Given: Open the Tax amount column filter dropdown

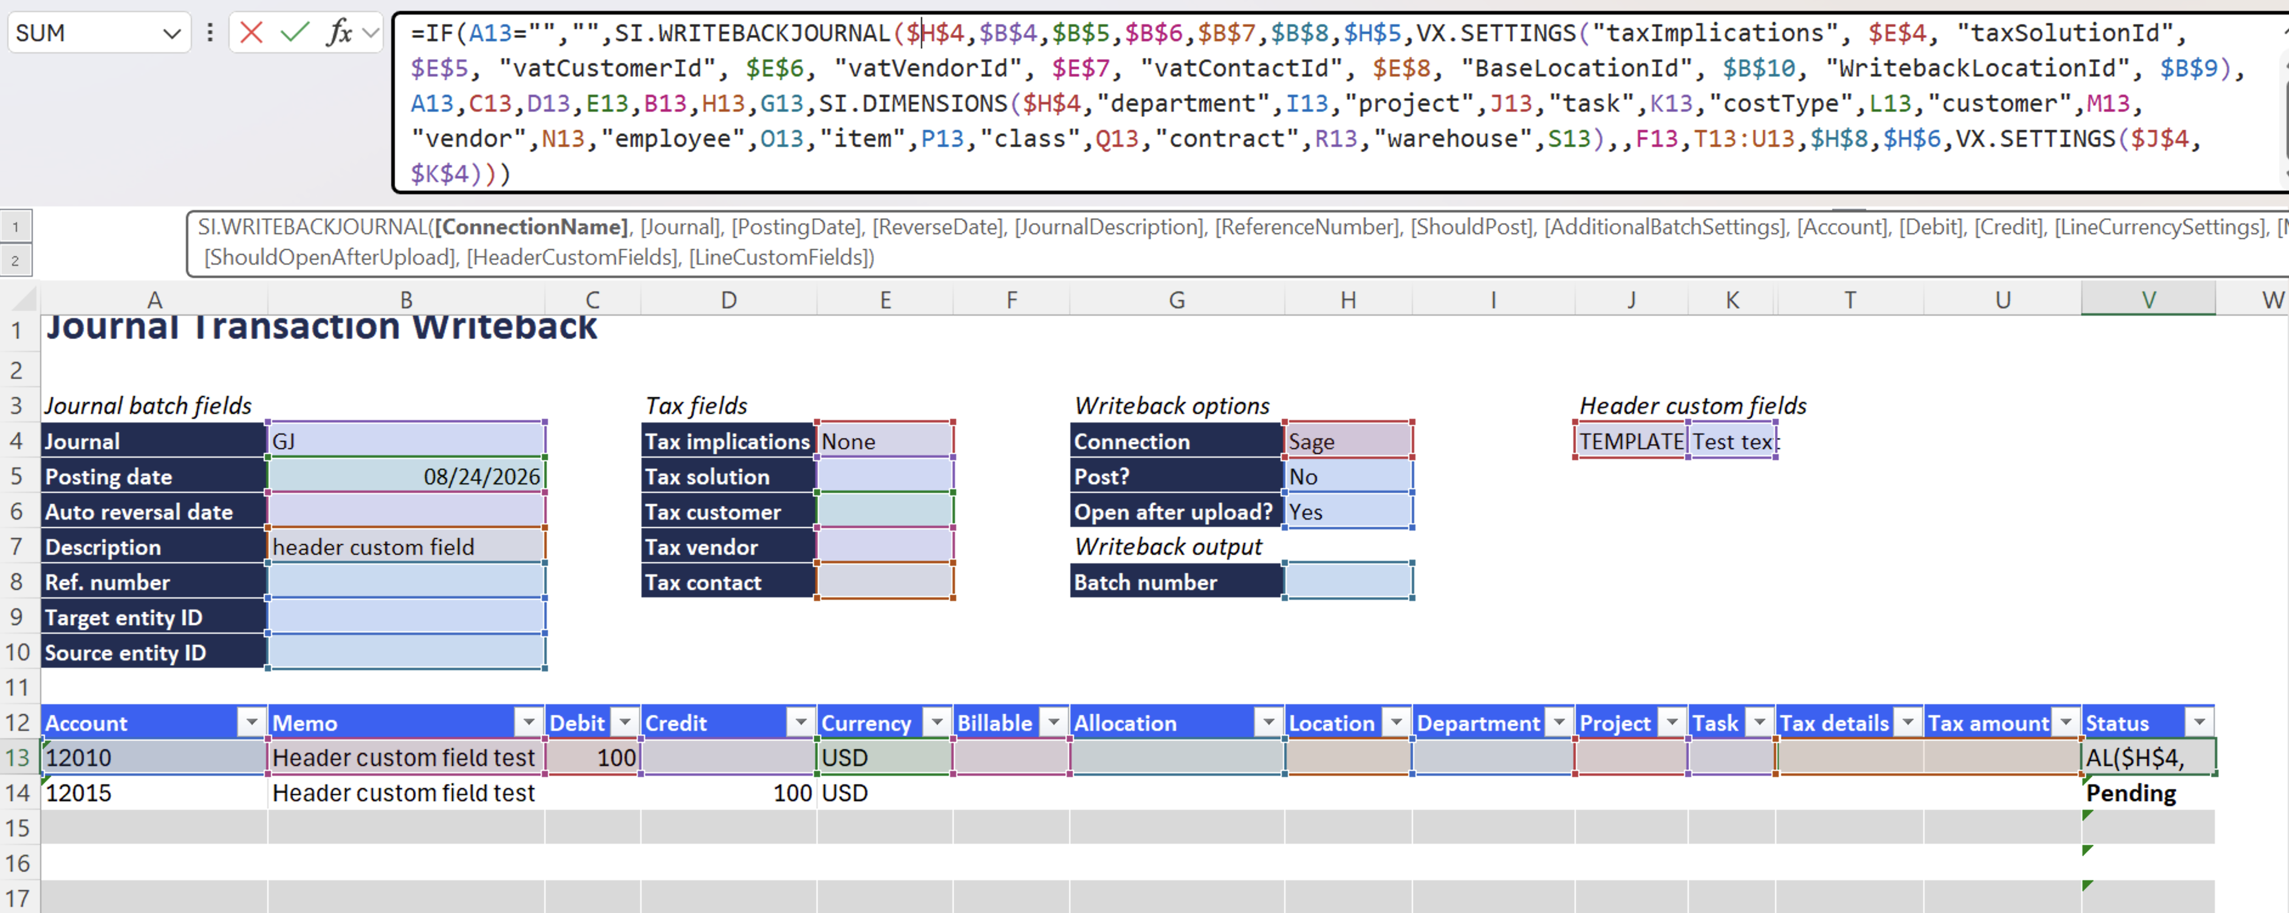Looking at the screenshot, I should [2067, 722].
